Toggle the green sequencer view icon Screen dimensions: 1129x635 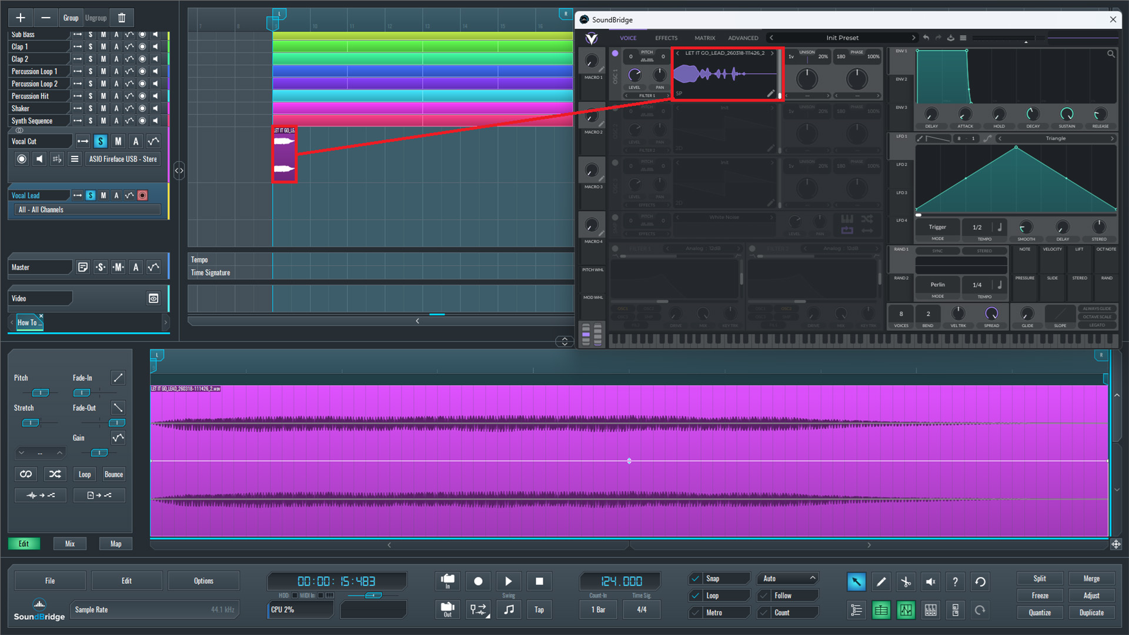tap(881, 610)
